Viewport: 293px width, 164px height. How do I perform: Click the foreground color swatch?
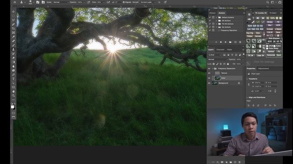click(x=12, y=107)
